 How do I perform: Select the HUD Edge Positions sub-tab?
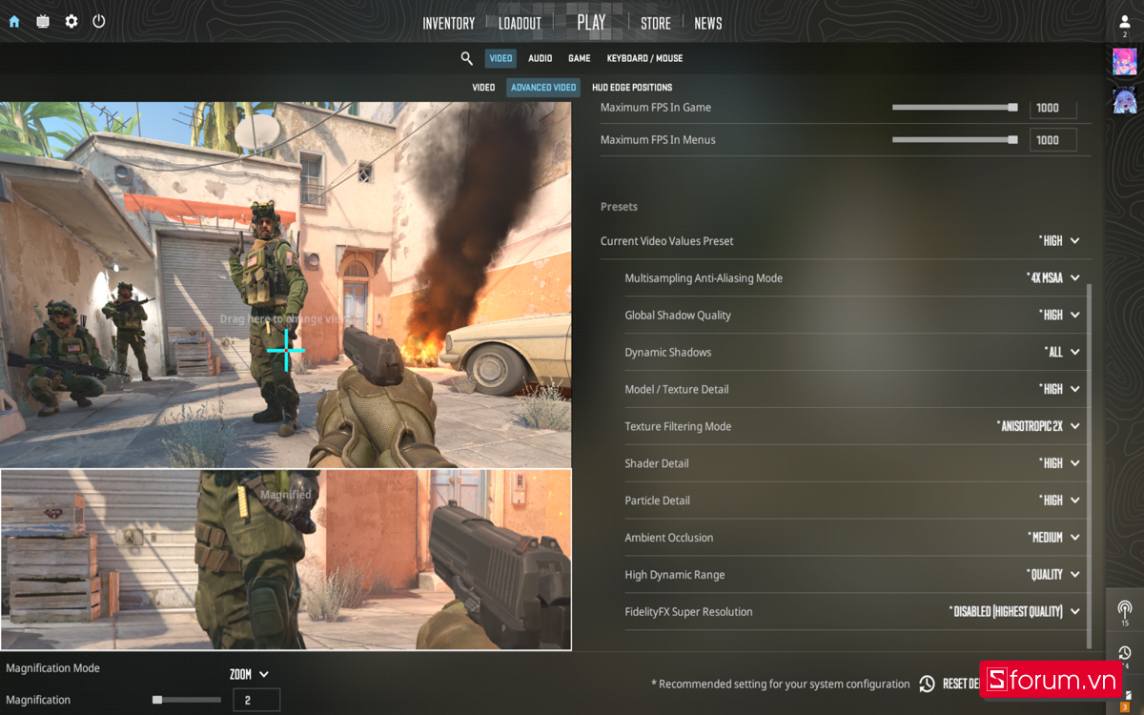(x=632, y=87)
